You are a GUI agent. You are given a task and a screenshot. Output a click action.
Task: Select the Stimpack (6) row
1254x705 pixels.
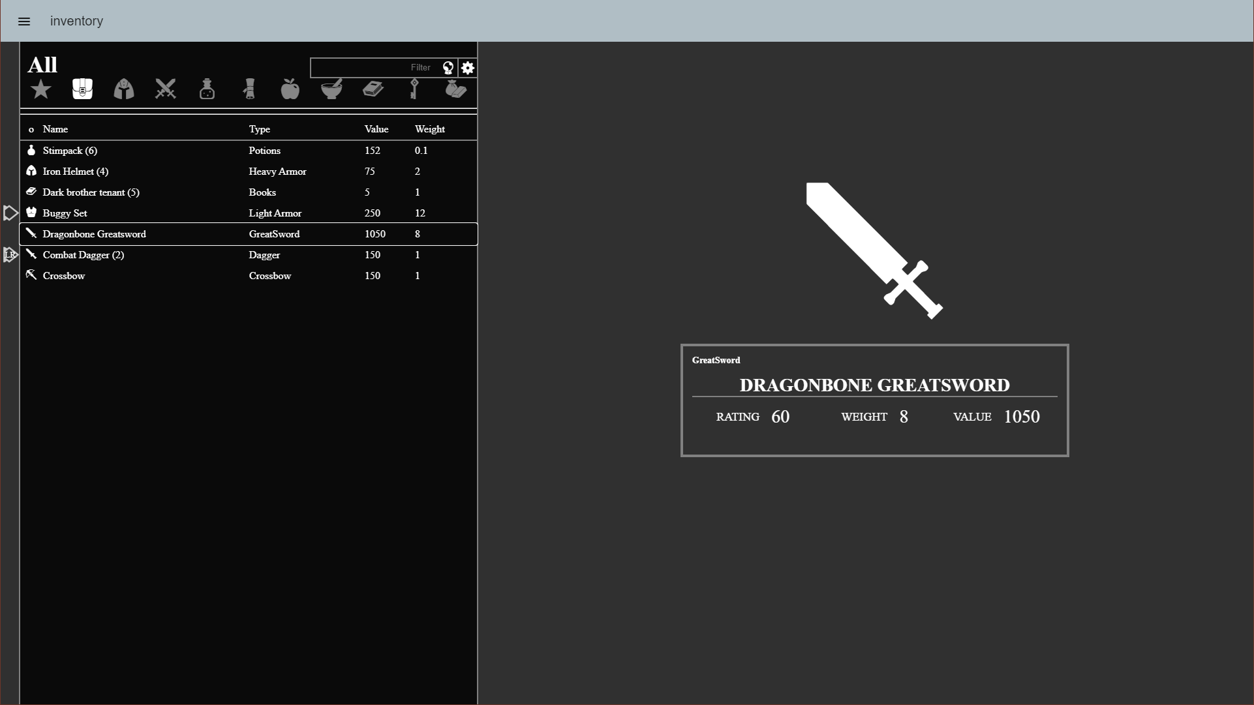(248, 151)
